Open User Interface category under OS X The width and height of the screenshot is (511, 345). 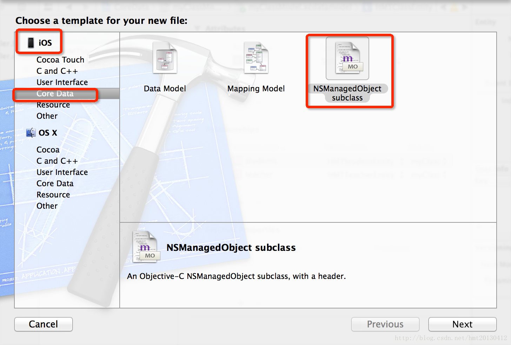62,172
